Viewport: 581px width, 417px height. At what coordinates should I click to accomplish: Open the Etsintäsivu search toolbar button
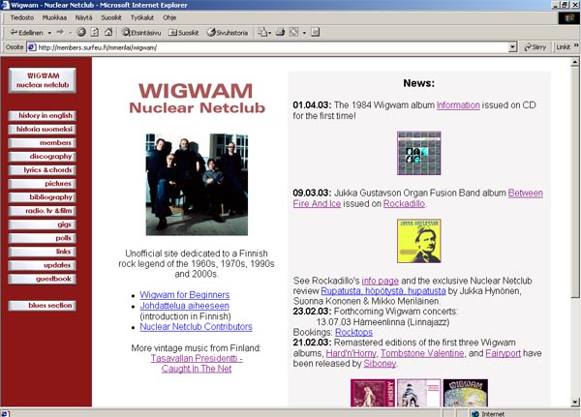pos(141,33)
